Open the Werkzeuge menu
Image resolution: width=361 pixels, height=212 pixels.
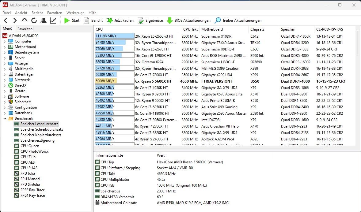click(75, 13)
